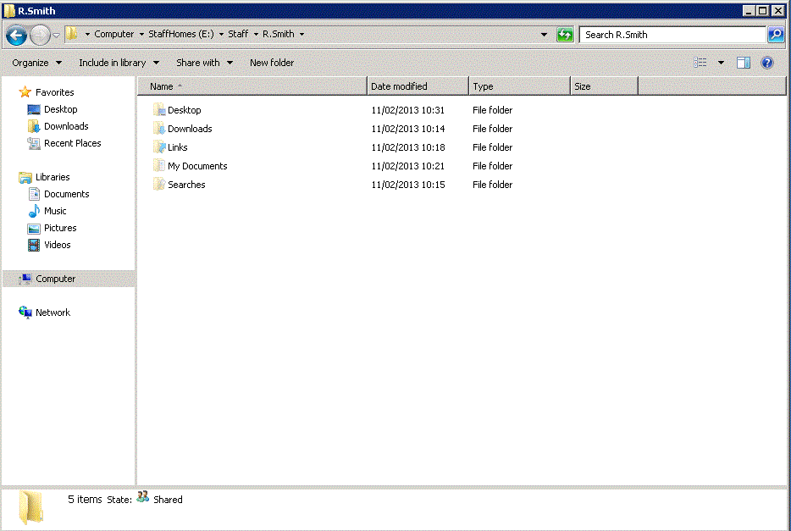Click the Search R.Smith input field
Screen dimensions: 791x531
pos(672,34)
